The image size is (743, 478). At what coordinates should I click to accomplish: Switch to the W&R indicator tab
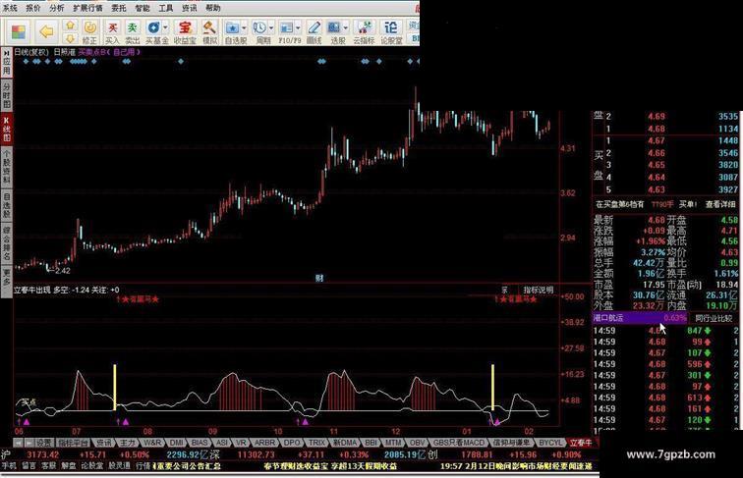(152, 443)
